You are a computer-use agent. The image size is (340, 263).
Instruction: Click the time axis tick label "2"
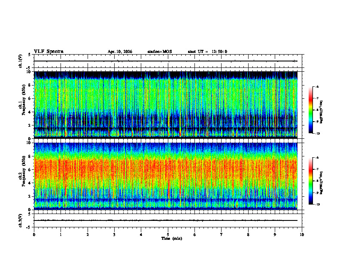coord(88,235)
